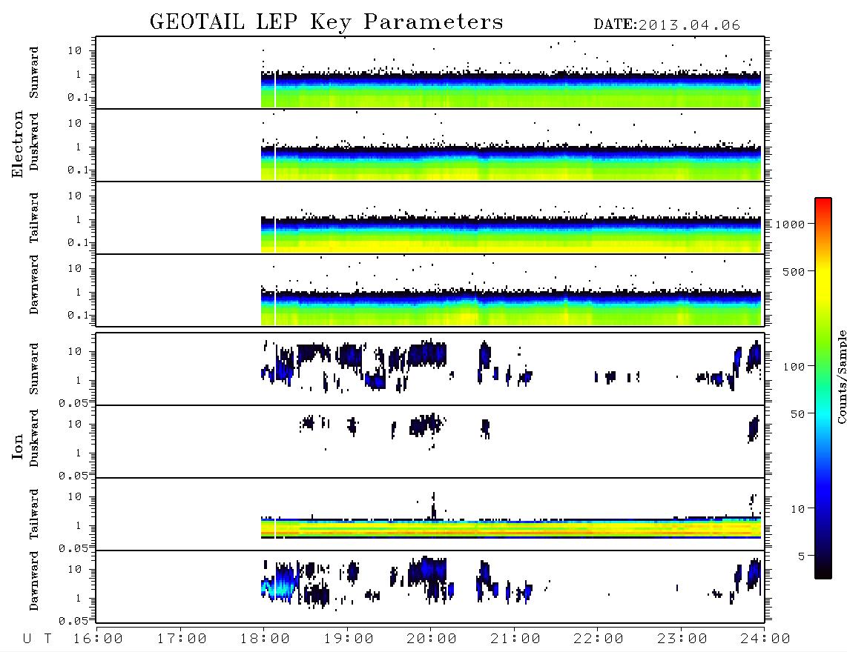847x652 pixels.
Task: Click the "1" tick in Electron Tailward panel
Action: 79,219
